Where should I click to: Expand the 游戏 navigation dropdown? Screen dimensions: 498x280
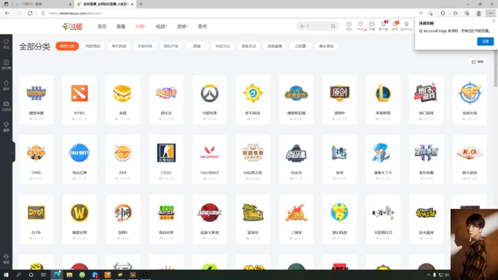182,26
